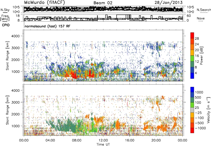Click '2000' tick in the power panel
Viewport: 211px width, 146px height.
pos(16,60)
